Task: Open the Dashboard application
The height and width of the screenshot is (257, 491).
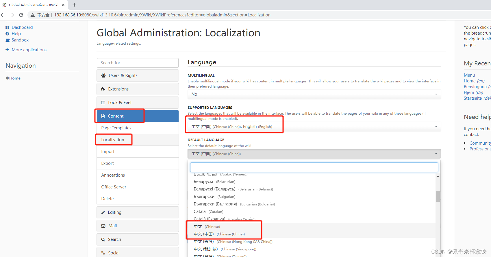Action: click(22, 27)
